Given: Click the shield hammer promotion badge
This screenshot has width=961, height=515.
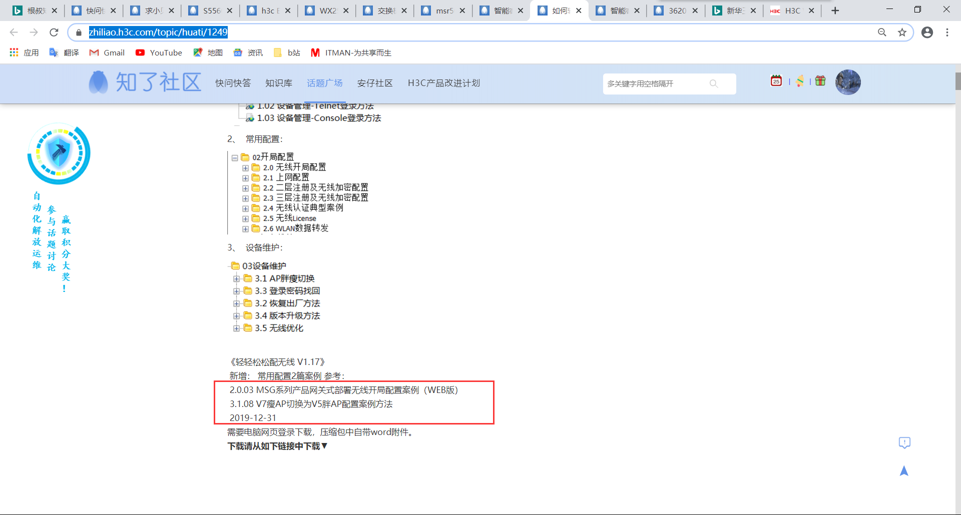Looking at the screenshot, I should coord(59,153).
